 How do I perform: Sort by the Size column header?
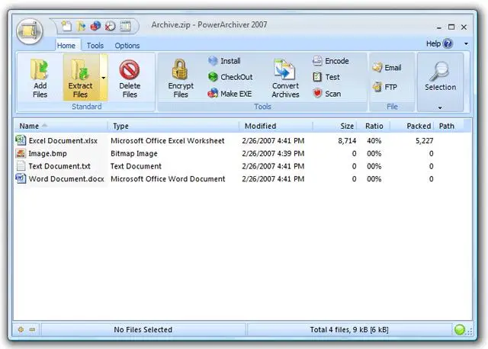pos(335,126)
